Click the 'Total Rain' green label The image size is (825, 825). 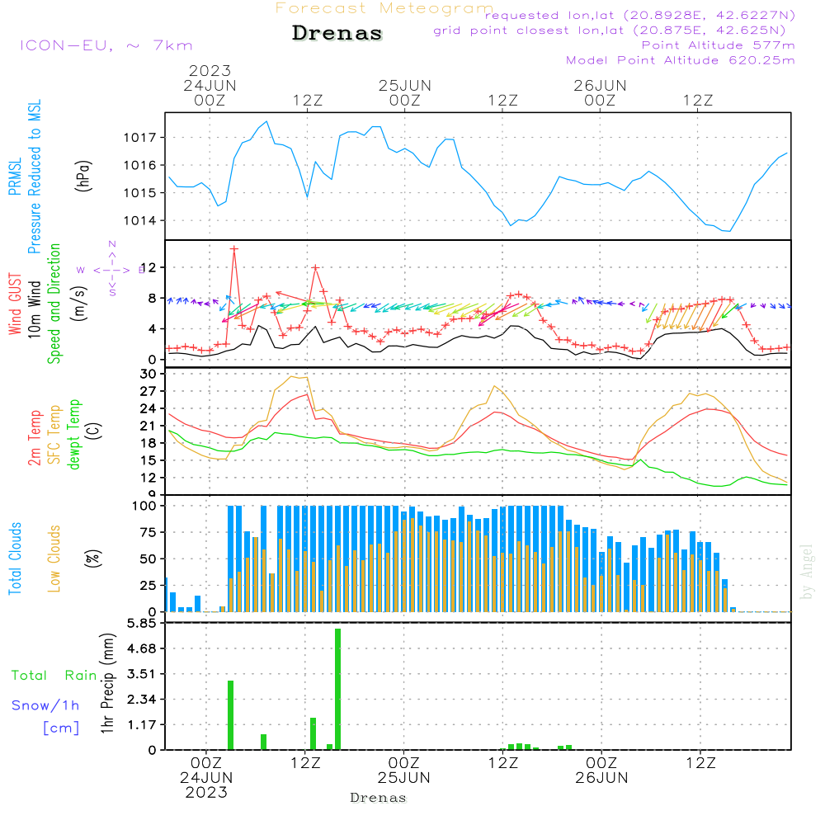pos(54,676)
